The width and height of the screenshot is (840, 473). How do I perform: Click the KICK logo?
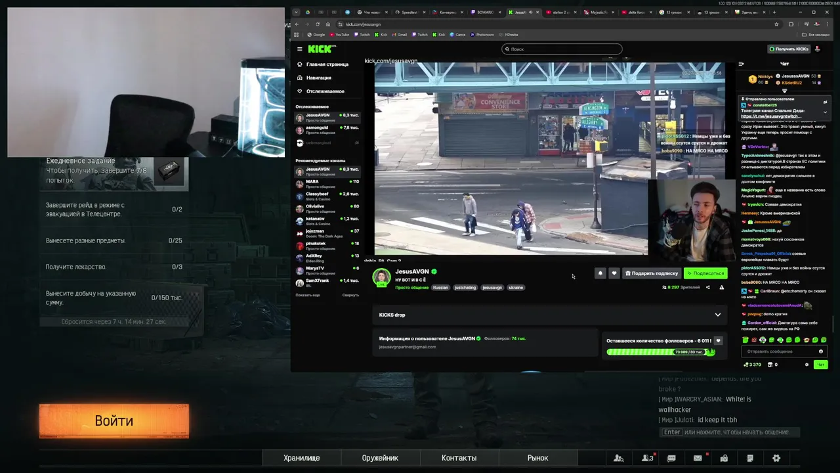[322, 49]
